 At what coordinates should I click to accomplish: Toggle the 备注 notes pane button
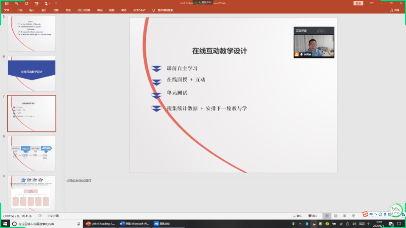[299, 216]
